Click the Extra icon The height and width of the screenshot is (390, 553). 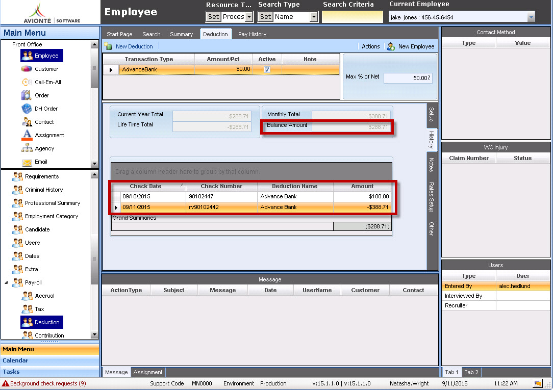pos(17,269)
